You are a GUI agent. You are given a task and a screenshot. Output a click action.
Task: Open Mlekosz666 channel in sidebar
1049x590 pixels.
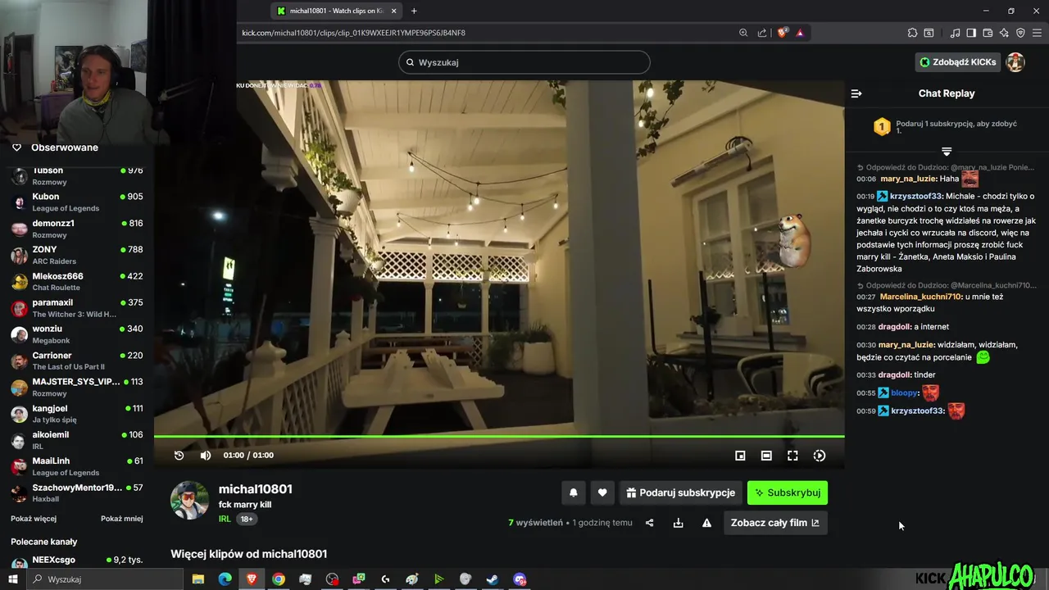coord(77,281)
